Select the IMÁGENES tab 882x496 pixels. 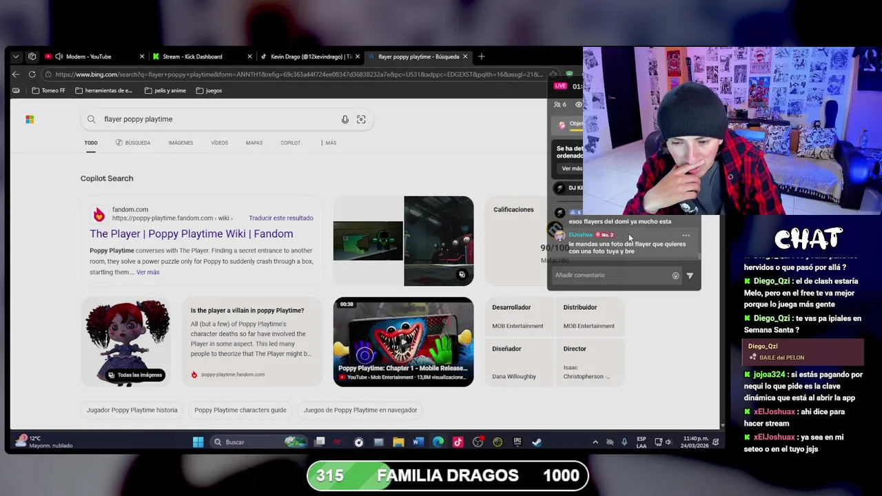click(x=181, y=143)
